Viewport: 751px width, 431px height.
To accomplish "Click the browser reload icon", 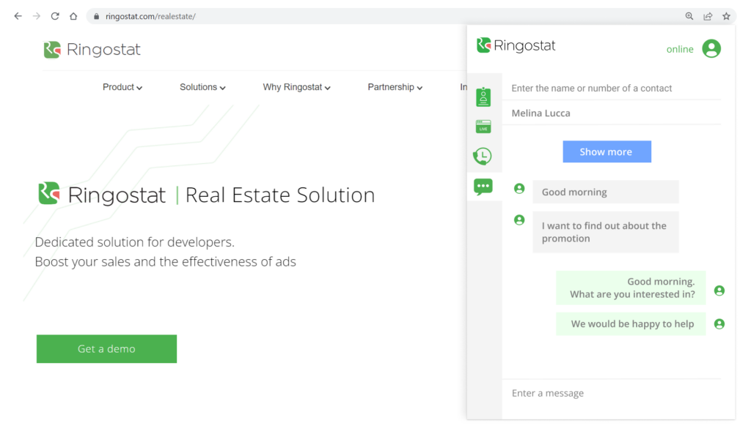I will tap(54, 16).
